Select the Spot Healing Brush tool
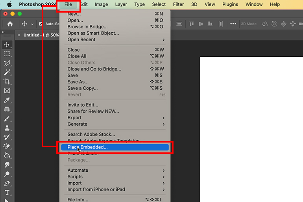The height and width of the screenshot is (202, 303). click(7, 109)
